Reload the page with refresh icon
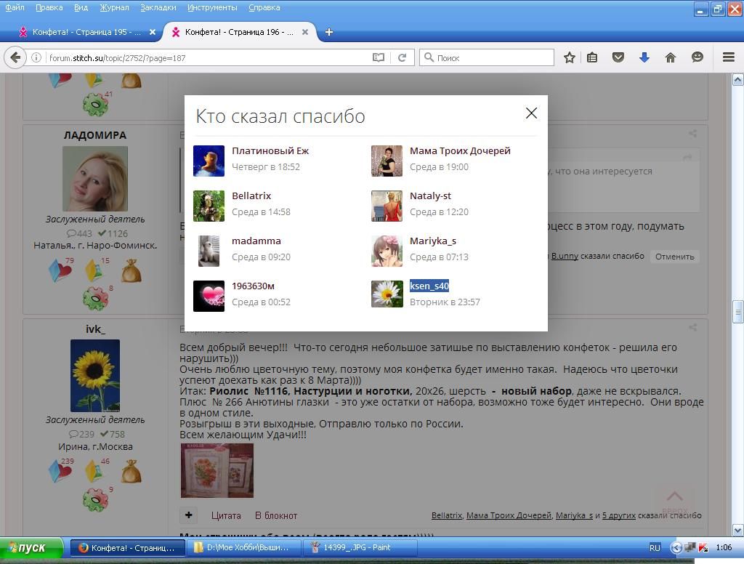The image size is (744, 564). click(x=402, y=57)
